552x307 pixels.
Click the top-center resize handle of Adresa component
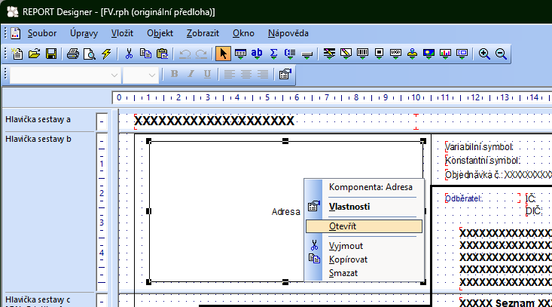click(285, 141)
